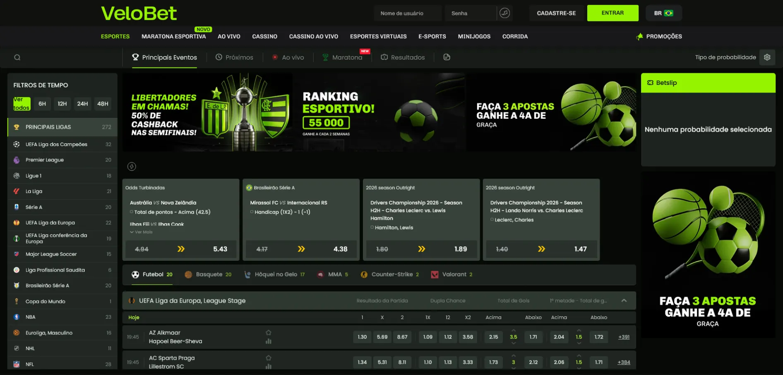Image resolution: width=783 pixels, height=375 pixels.
Task: Select Counter-Strike sport filter
Action: pos(389,274)
